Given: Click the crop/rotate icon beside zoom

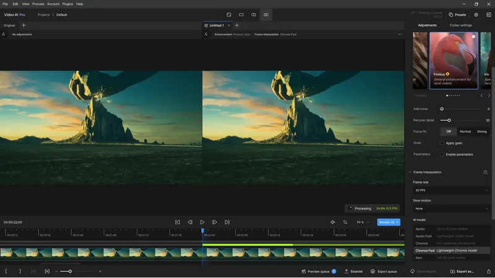Looking at the screenshot, I should (345, 222).
